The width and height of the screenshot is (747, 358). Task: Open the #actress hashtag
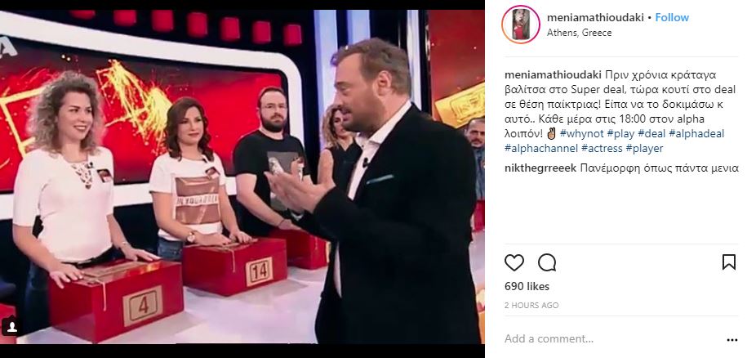pyautogui.click(x=602, y=148)
